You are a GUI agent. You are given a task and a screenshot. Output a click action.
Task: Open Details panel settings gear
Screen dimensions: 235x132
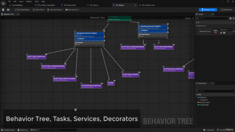(x=234, y=18)
